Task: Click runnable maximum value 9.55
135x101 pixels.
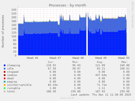Action: (x=126, y=88)
